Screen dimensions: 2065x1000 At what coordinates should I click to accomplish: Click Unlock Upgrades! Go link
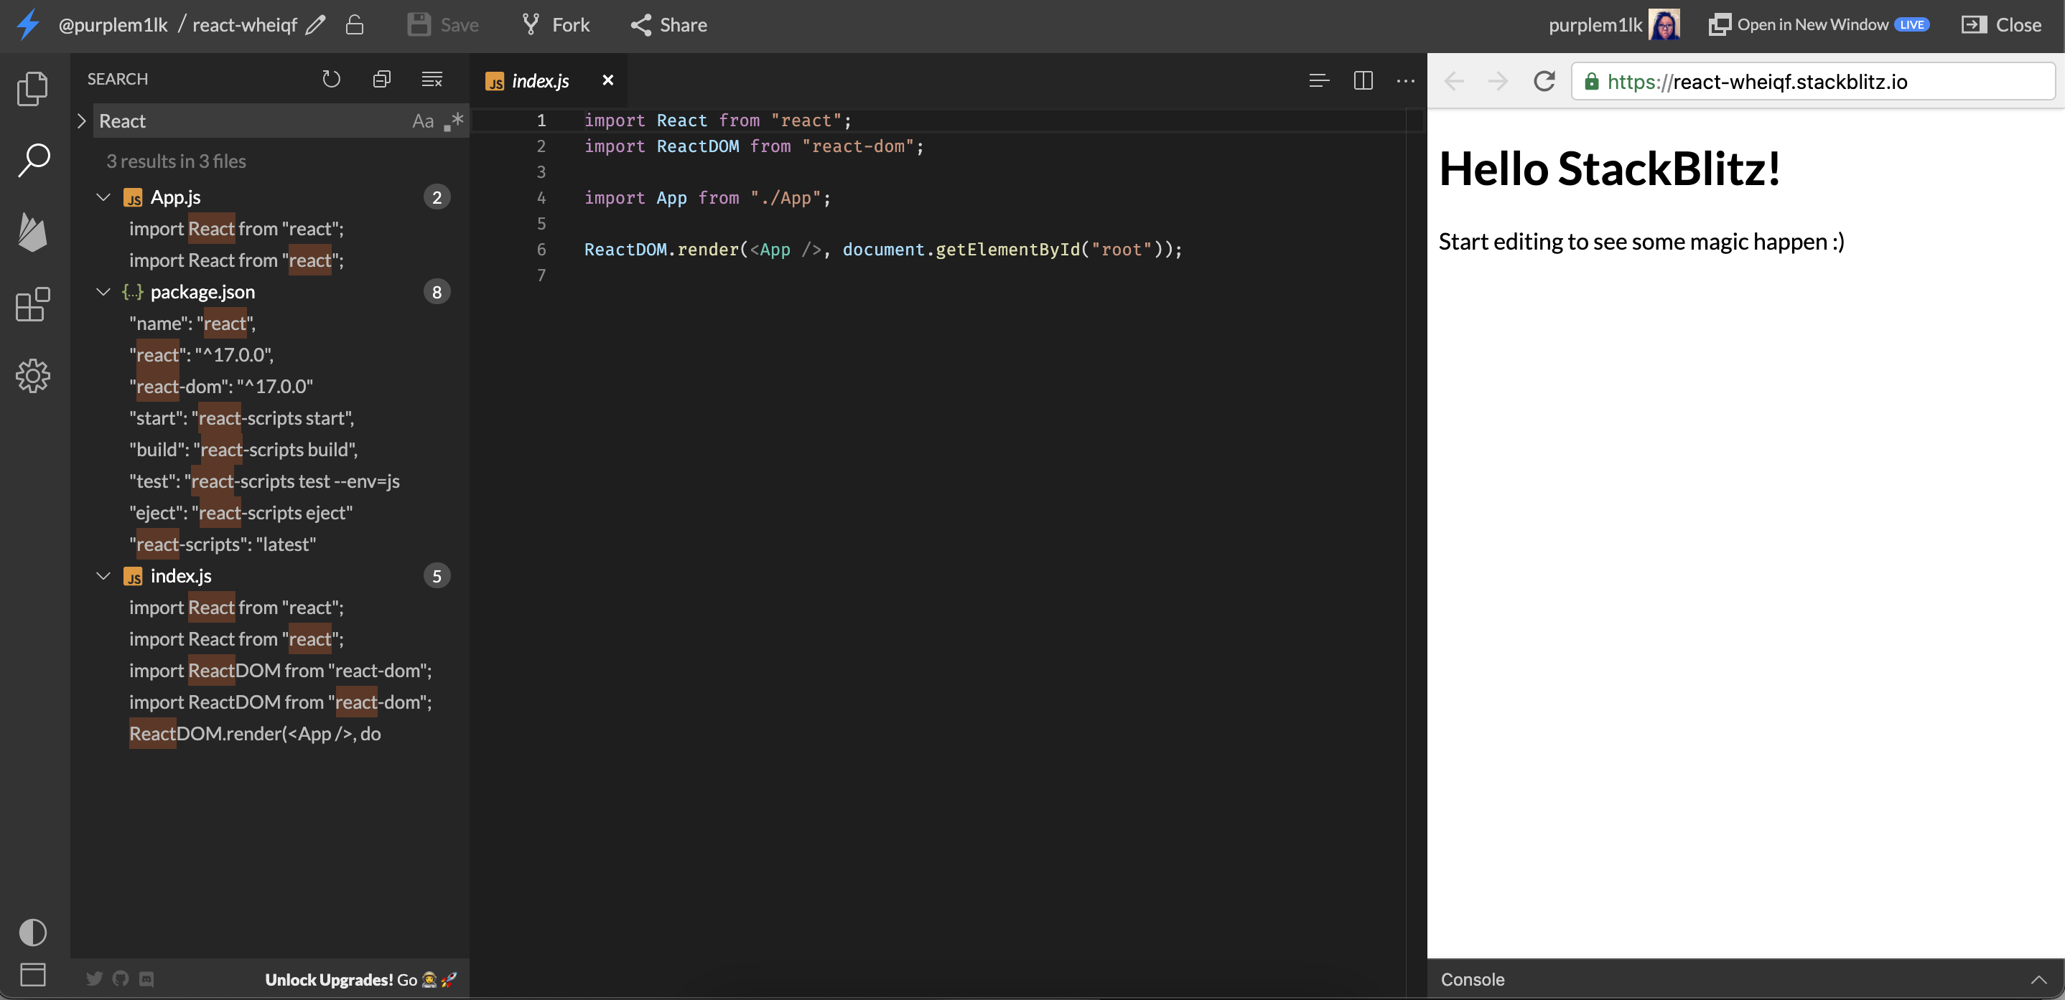360,979
